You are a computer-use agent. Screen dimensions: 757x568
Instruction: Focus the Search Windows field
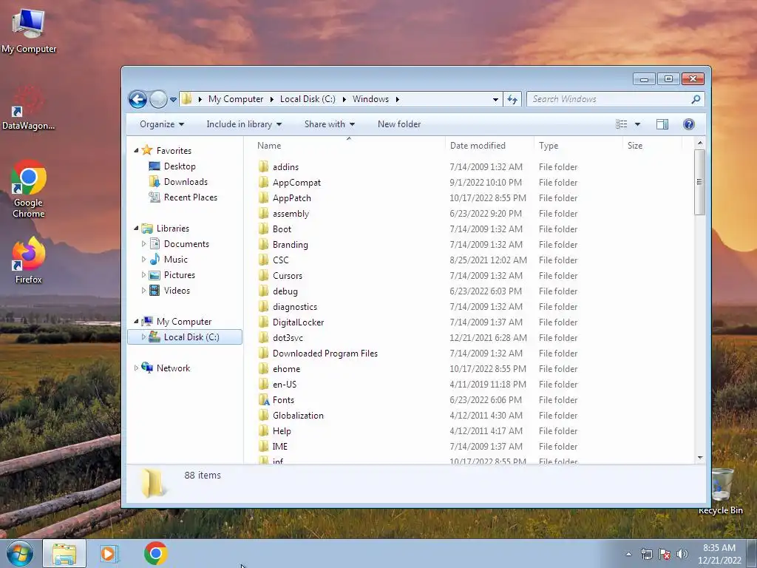click(616, 99)
